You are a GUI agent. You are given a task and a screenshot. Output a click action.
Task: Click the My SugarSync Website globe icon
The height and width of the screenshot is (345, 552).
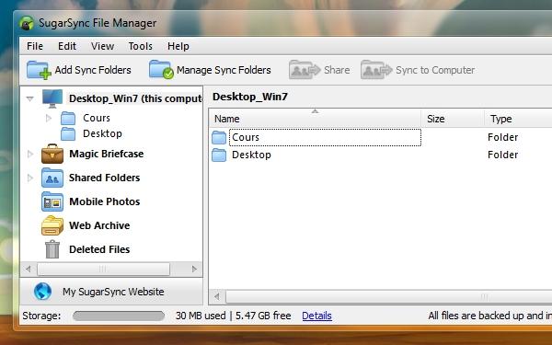click(43, 292)
